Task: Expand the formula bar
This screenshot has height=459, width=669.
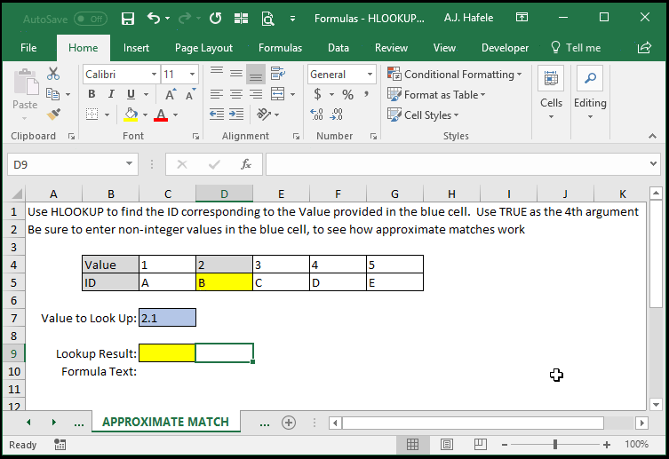Action: pyautogui.click(x=653, y=164)
